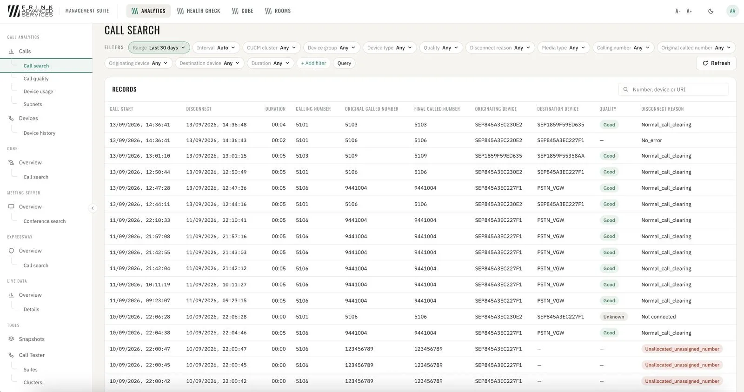Open the Original called number filter

point(696,47)
